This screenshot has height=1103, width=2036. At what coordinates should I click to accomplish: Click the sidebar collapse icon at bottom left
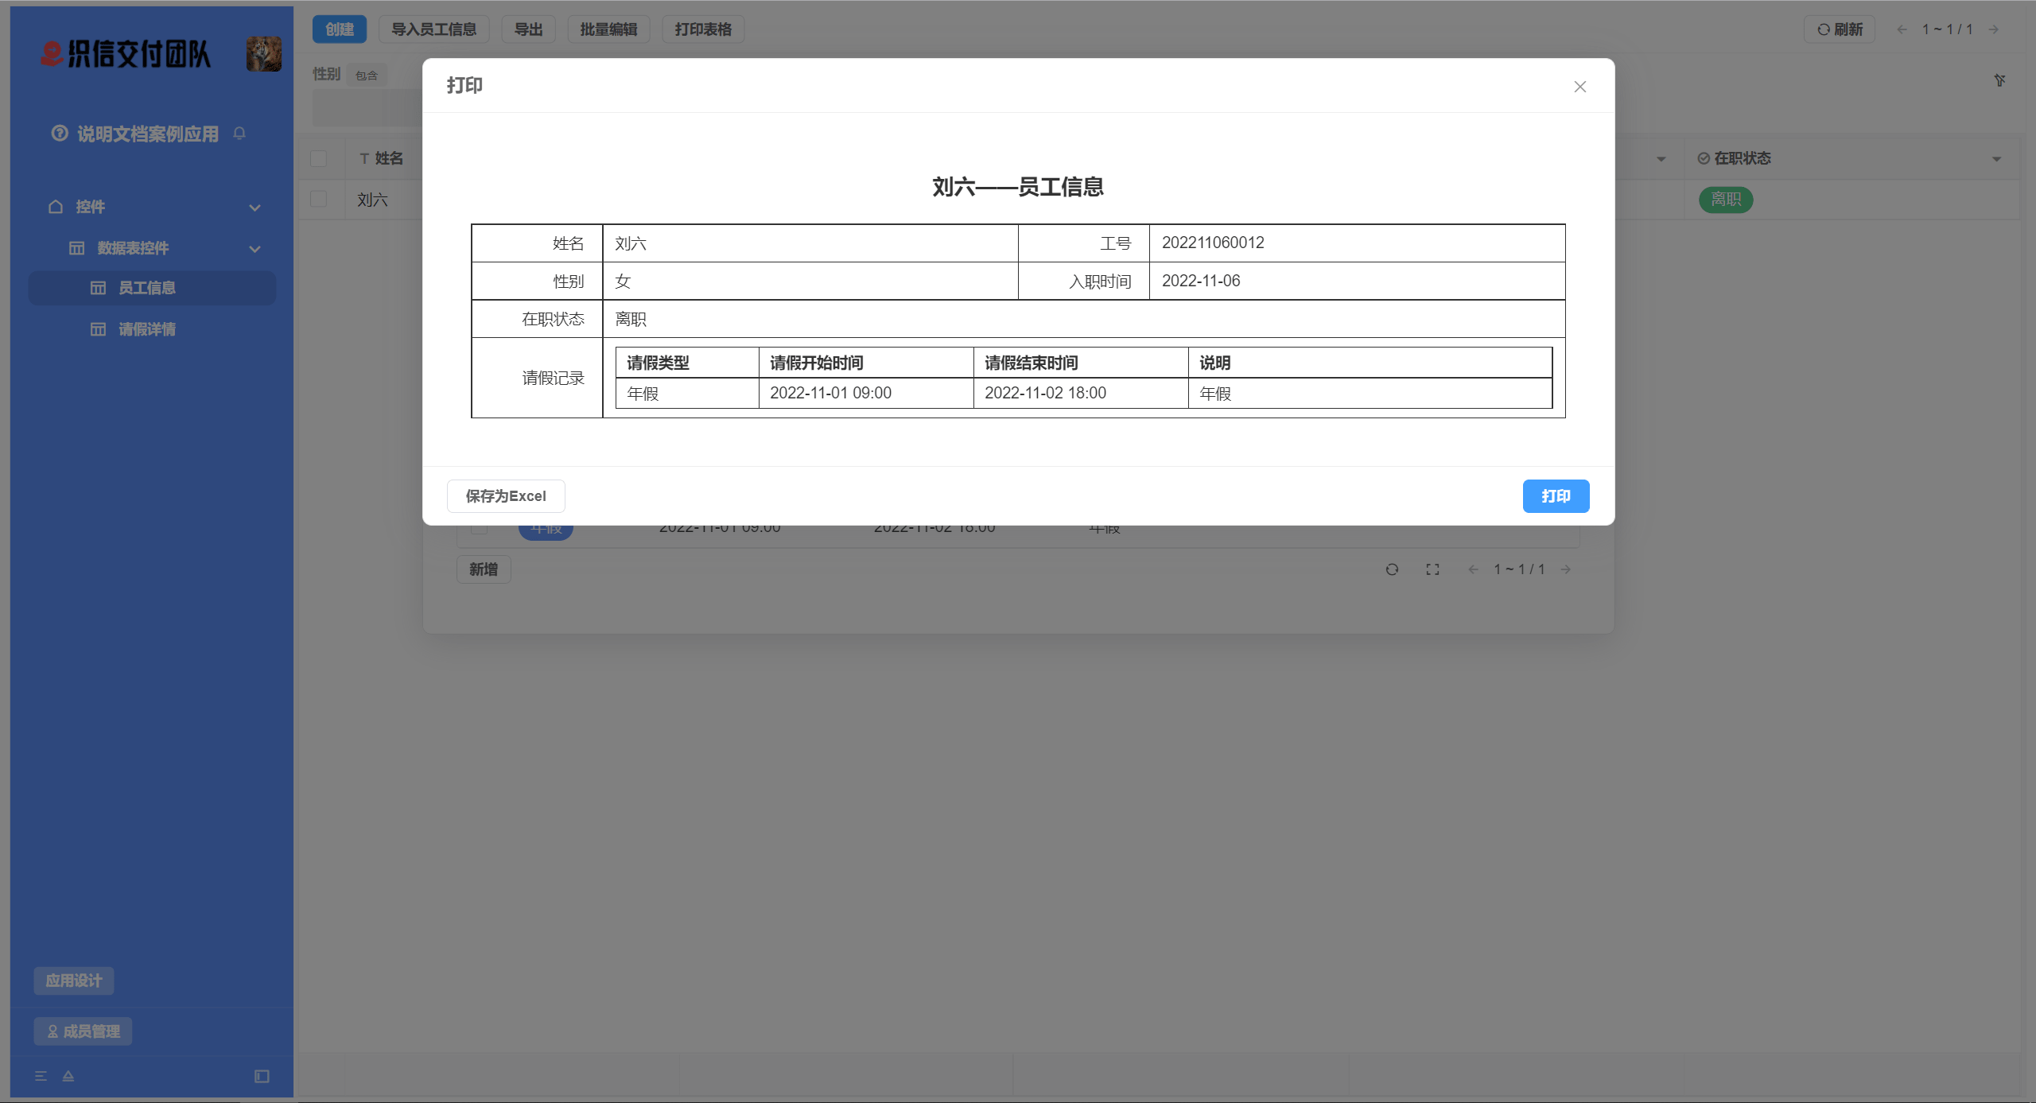[262, 1076]
